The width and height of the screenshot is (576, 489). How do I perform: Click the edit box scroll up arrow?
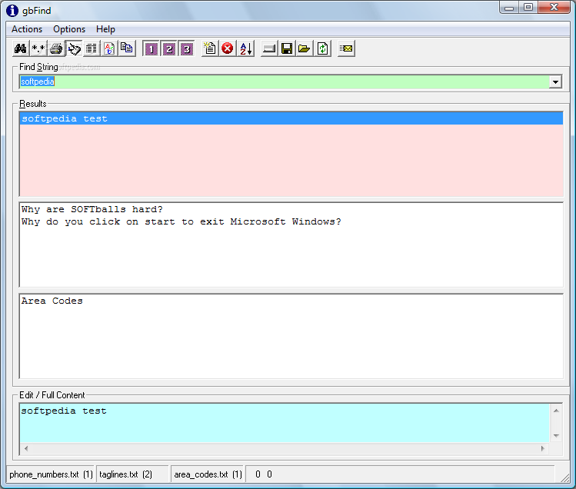[556, 411]
